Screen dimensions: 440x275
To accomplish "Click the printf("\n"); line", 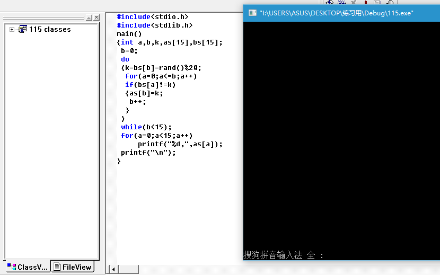I will coord(148,153).
